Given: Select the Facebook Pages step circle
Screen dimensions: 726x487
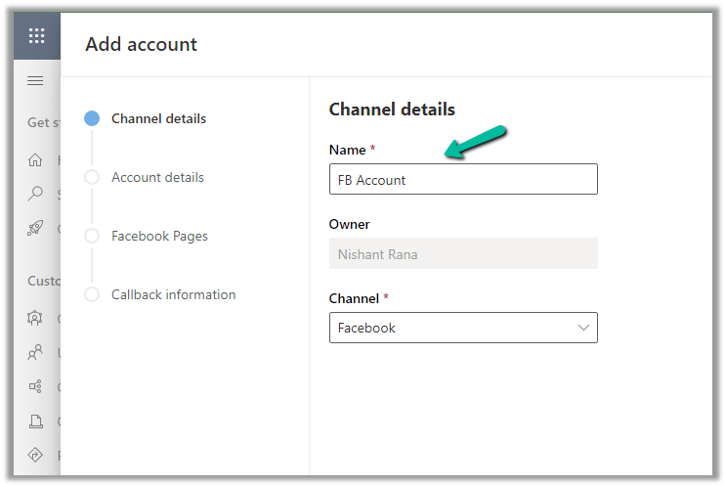Looking at the screenshot, I should coord(92,236).
